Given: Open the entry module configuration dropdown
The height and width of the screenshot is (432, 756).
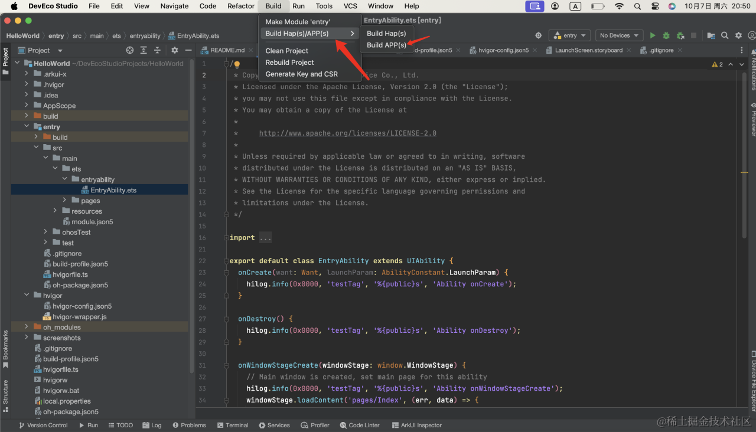Looking at the screenshot, I should (569, 35).
